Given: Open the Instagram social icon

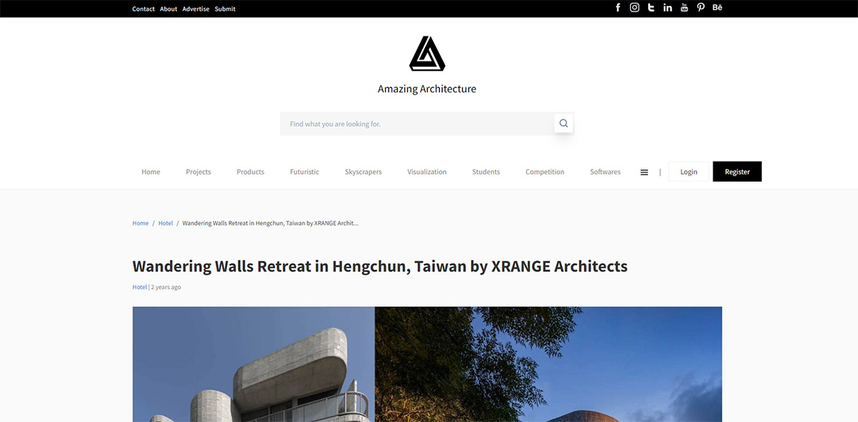Looking at the screenshot, I should (x=634, y=8).
